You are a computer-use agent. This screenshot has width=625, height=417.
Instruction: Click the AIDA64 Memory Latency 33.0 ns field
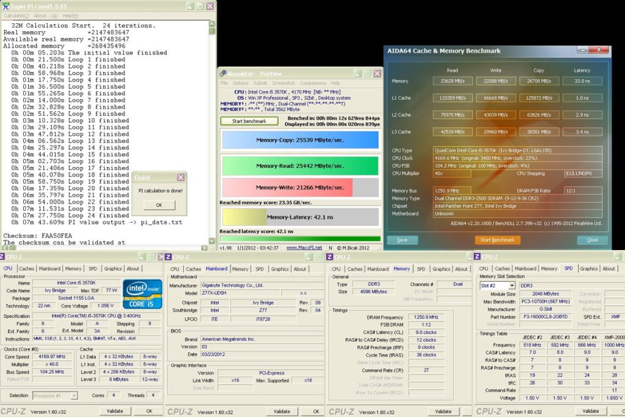coord(582,81)
